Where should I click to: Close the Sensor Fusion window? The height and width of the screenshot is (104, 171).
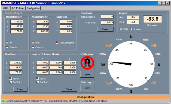167,3
